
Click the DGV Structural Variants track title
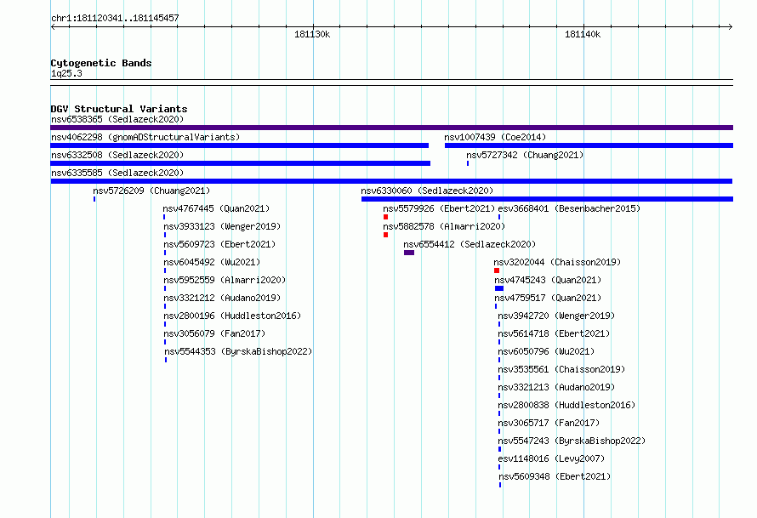119,109
